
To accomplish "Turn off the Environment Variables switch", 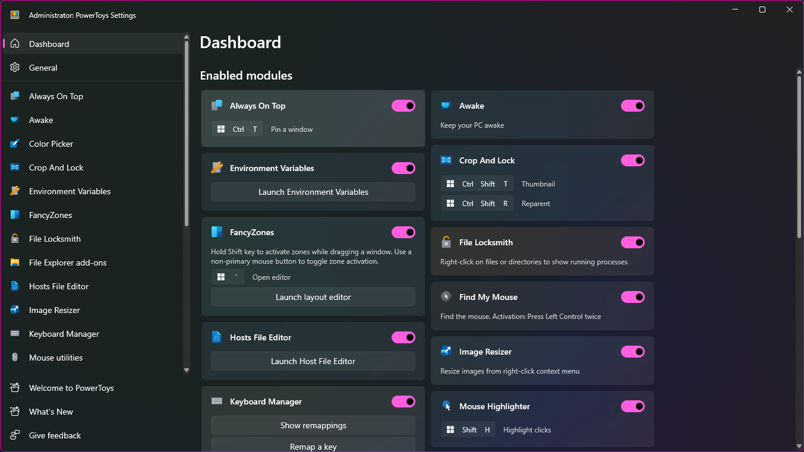I will [x=403, y=168].
